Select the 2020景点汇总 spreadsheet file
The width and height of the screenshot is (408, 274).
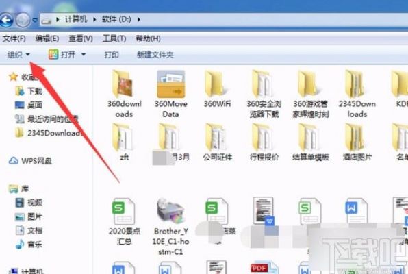(x=124, y=212)
